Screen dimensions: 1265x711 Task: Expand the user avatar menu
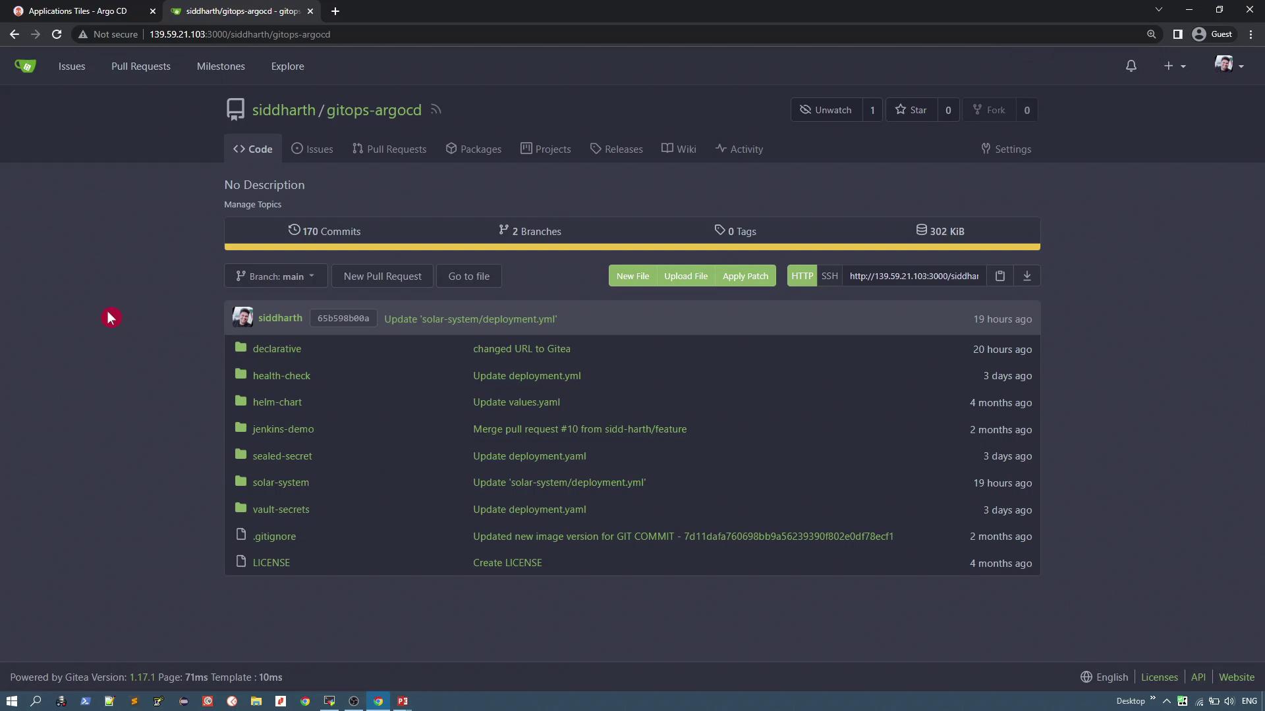click(1229, 65)
